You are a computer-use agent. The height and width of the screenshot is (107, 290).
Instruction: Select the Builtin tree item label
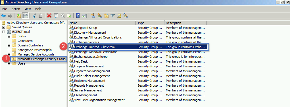[22, 36]
